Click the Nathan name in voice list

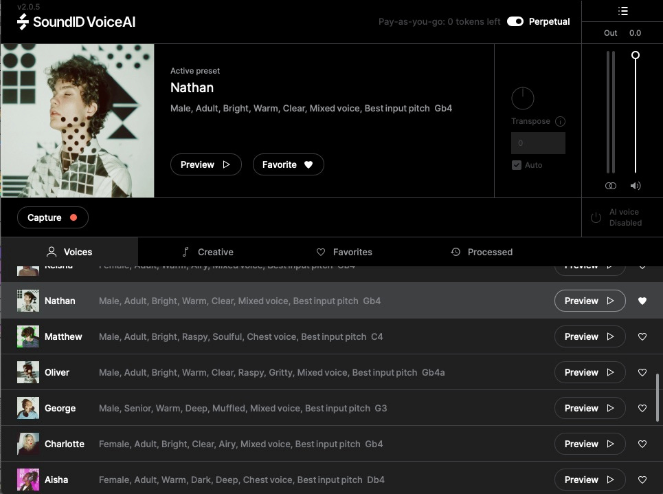(x=60, y=301)
